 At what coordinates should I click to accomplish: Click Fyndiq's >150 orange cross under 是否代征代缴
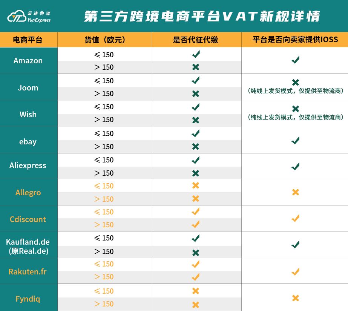pyautogui.click(x=196, y=305)
